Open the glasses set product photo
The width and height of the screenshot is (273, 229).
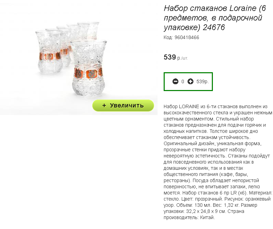(x=79, y=58)
